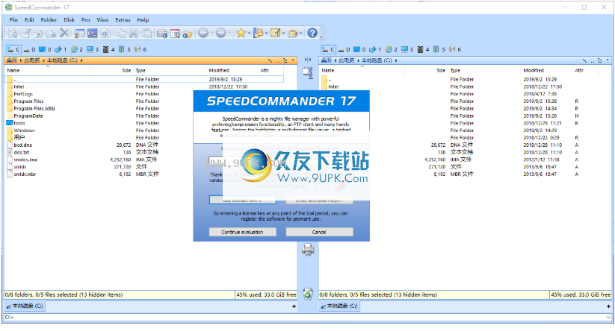Open the command line history dropdown

click(609, 318)
